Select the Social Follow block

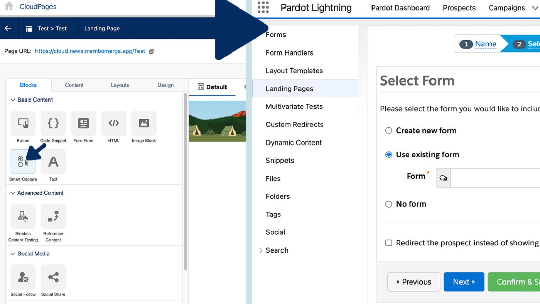coord(23,277)
